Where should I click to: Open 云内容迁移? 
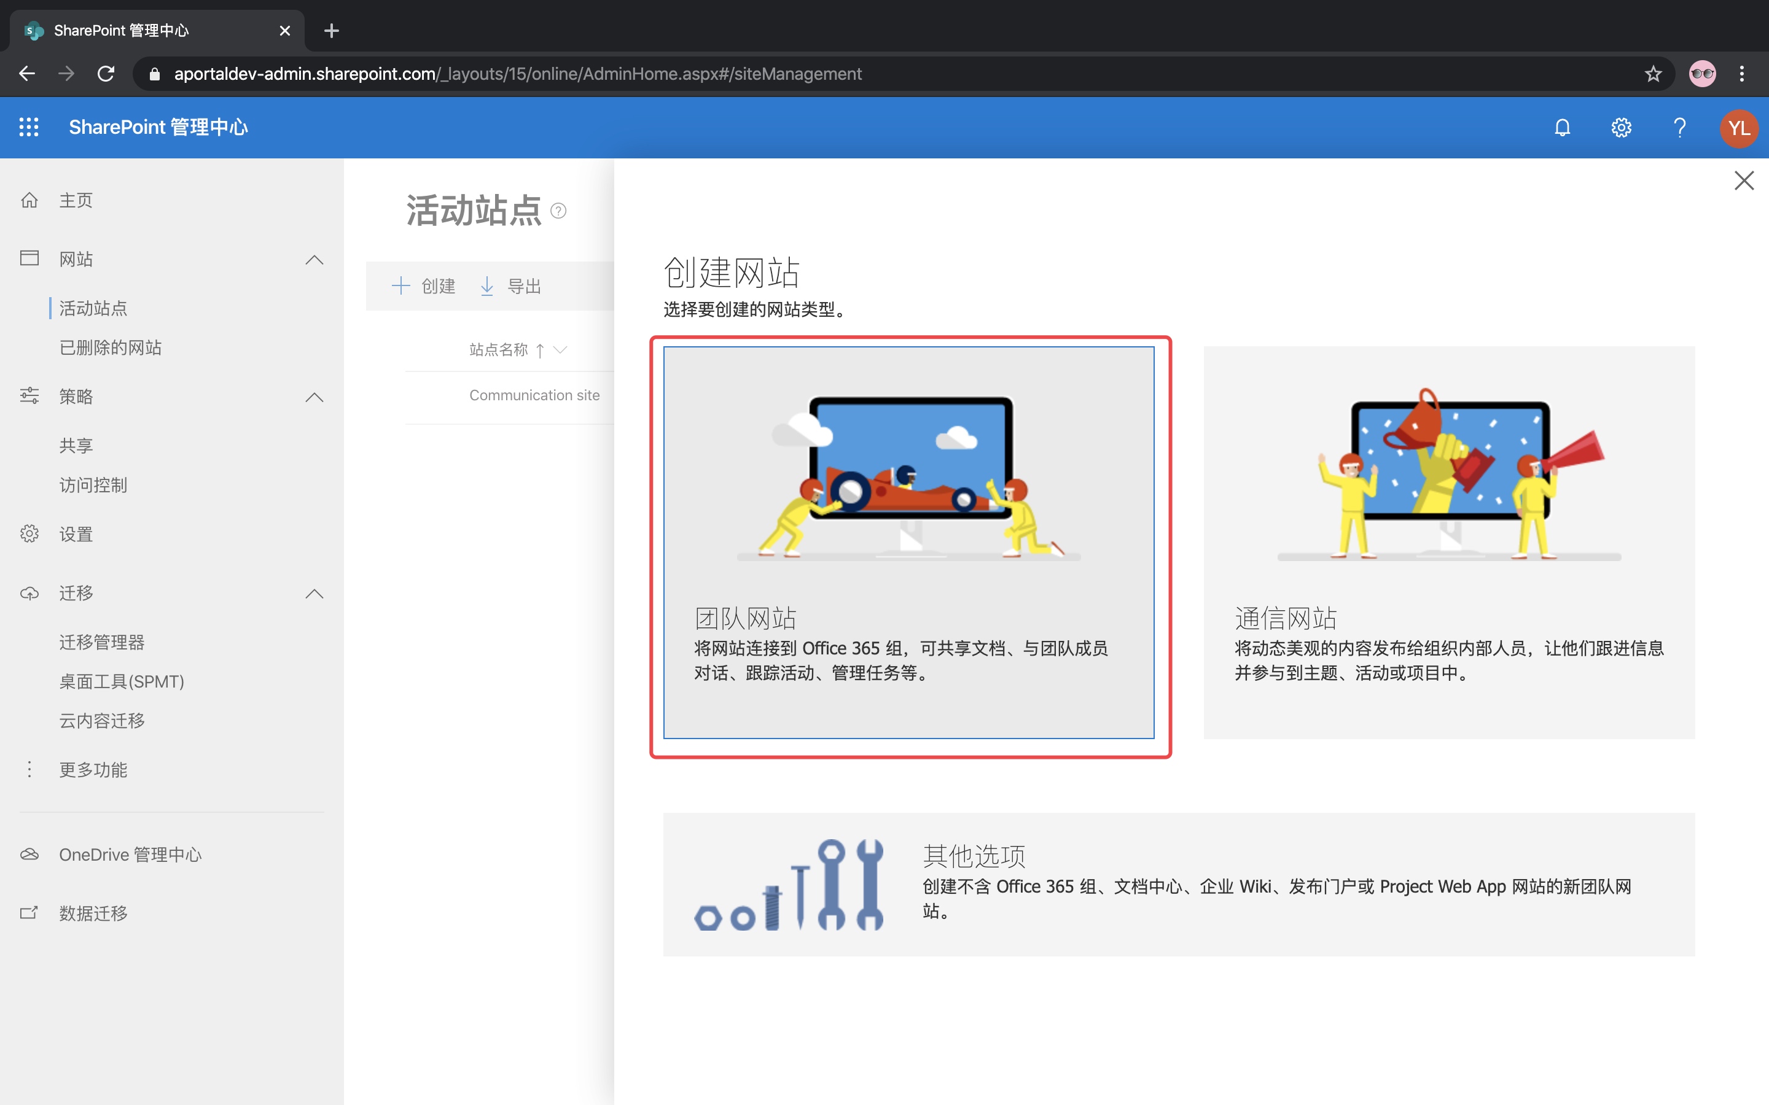pos(101,721)
